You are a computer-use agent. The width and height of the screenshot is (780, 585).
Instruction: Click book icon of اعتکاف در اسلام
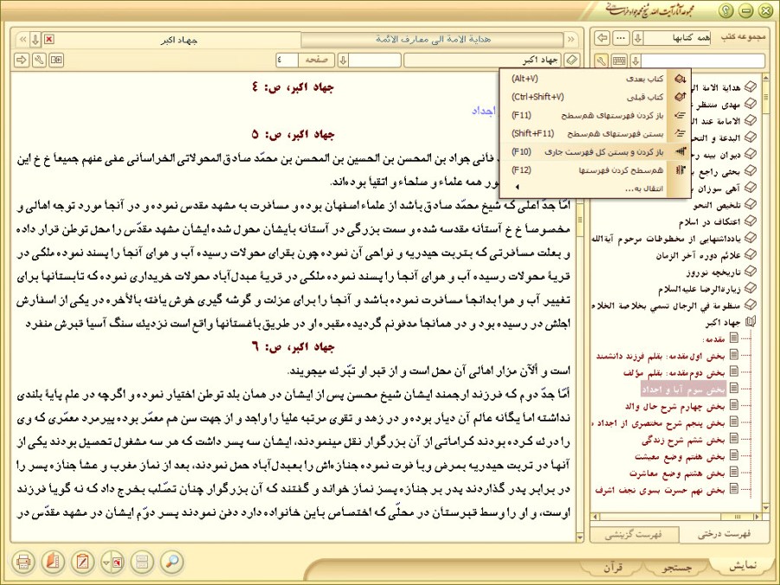click(751, 221)
